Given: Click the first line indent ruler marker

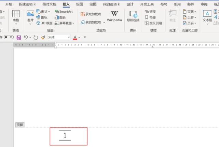Looking at the screenshot, I should tap(55, 43).
